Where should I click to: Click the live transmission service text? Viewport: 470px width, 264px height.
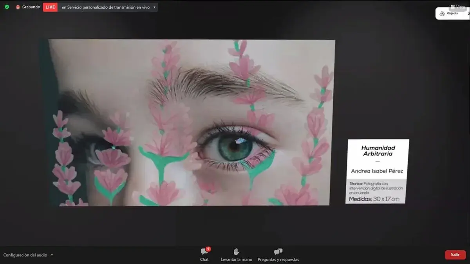tap(106, 7)
